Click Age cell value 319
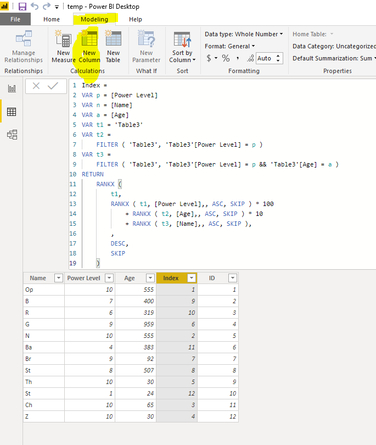The width and height of the screenshot is (376, 445). pyautogui.click(x=136, y=313)
